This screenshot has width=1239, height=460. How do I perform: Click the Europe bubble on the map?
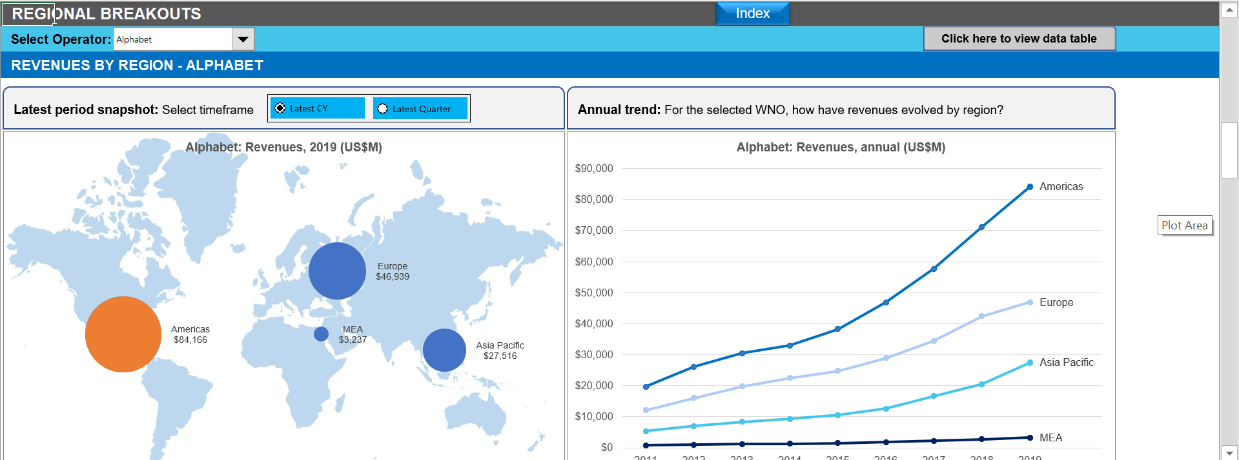tap(337, 271)
